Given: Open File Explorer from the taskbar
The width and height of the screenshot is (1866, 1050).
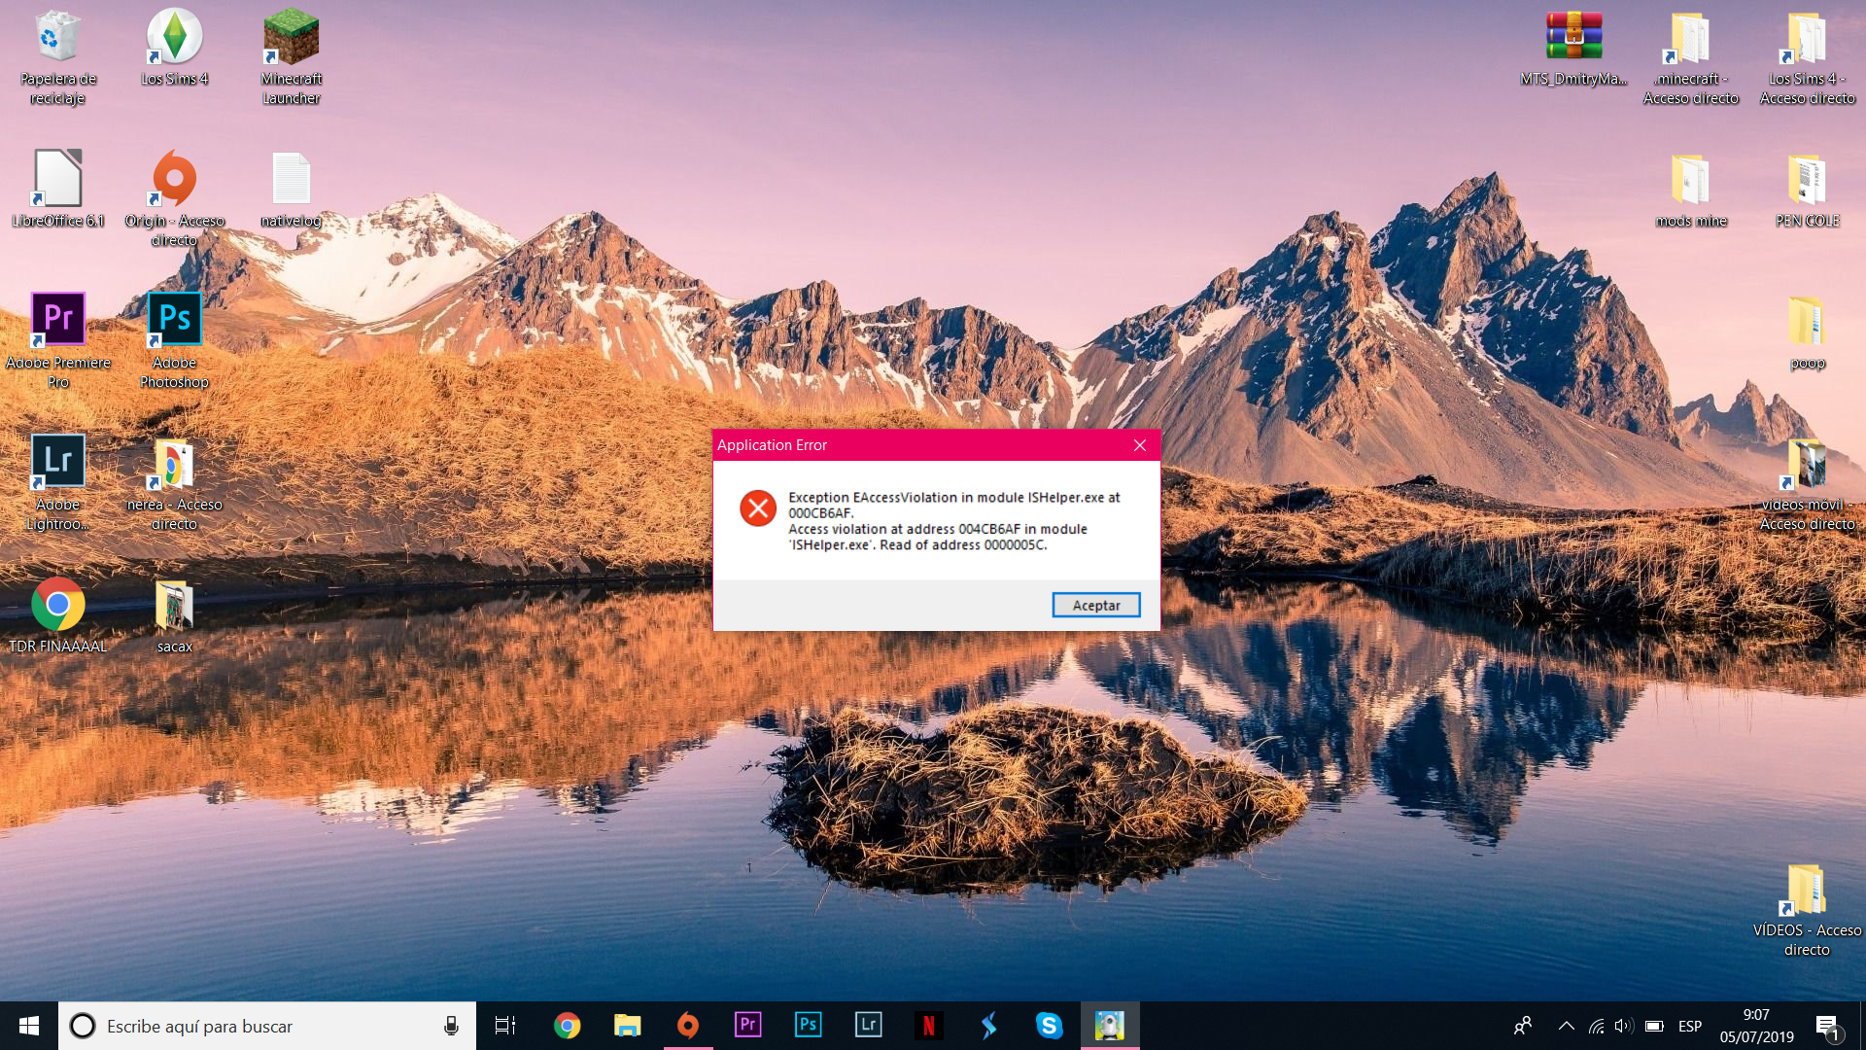Looking at the screenshot, I should (x=627, y=1026).
